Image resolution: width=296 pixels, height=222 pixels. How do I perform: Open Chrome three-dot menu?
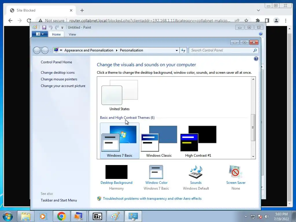coord(286,21)
